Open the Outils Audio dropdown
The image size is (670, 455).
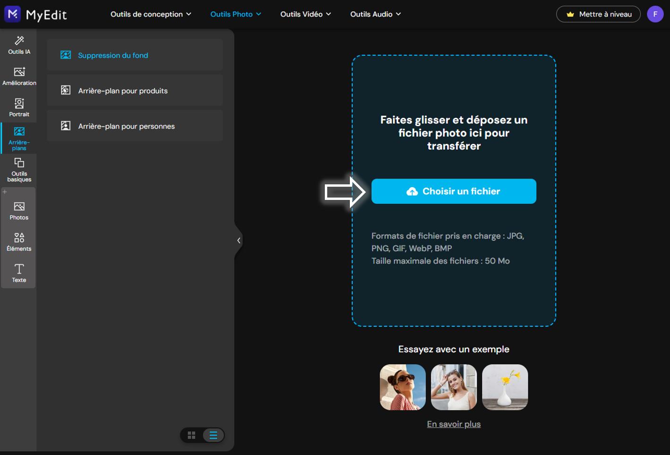point(375,14)
